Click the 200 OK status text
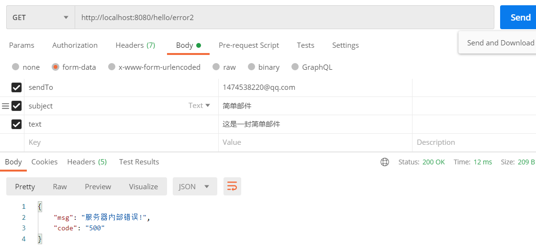Screen dimensions: 536x248 coord(434,162)
